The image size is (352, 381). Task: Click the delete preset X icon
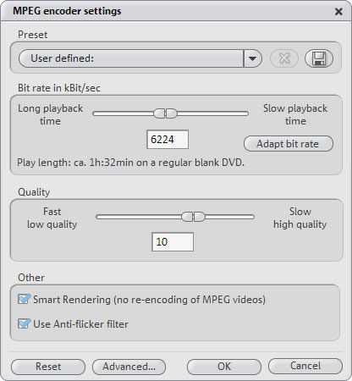pyautogui.click(x=284, y=58)
